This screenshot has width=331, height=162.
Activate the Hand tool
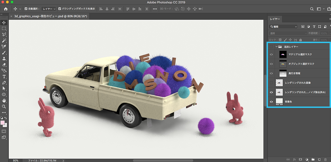tap(4, 100)
